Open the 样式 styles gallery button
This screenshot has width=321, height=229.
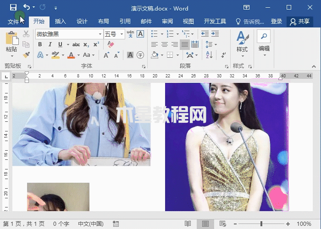[x=242, y=44]
